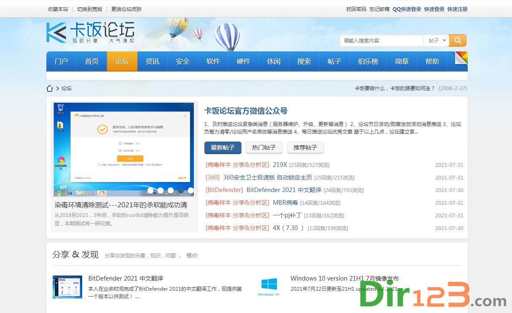Open the 资讯 navigation tab
Viewport: 512px width, 313px height.
click(x=153, y=62)
